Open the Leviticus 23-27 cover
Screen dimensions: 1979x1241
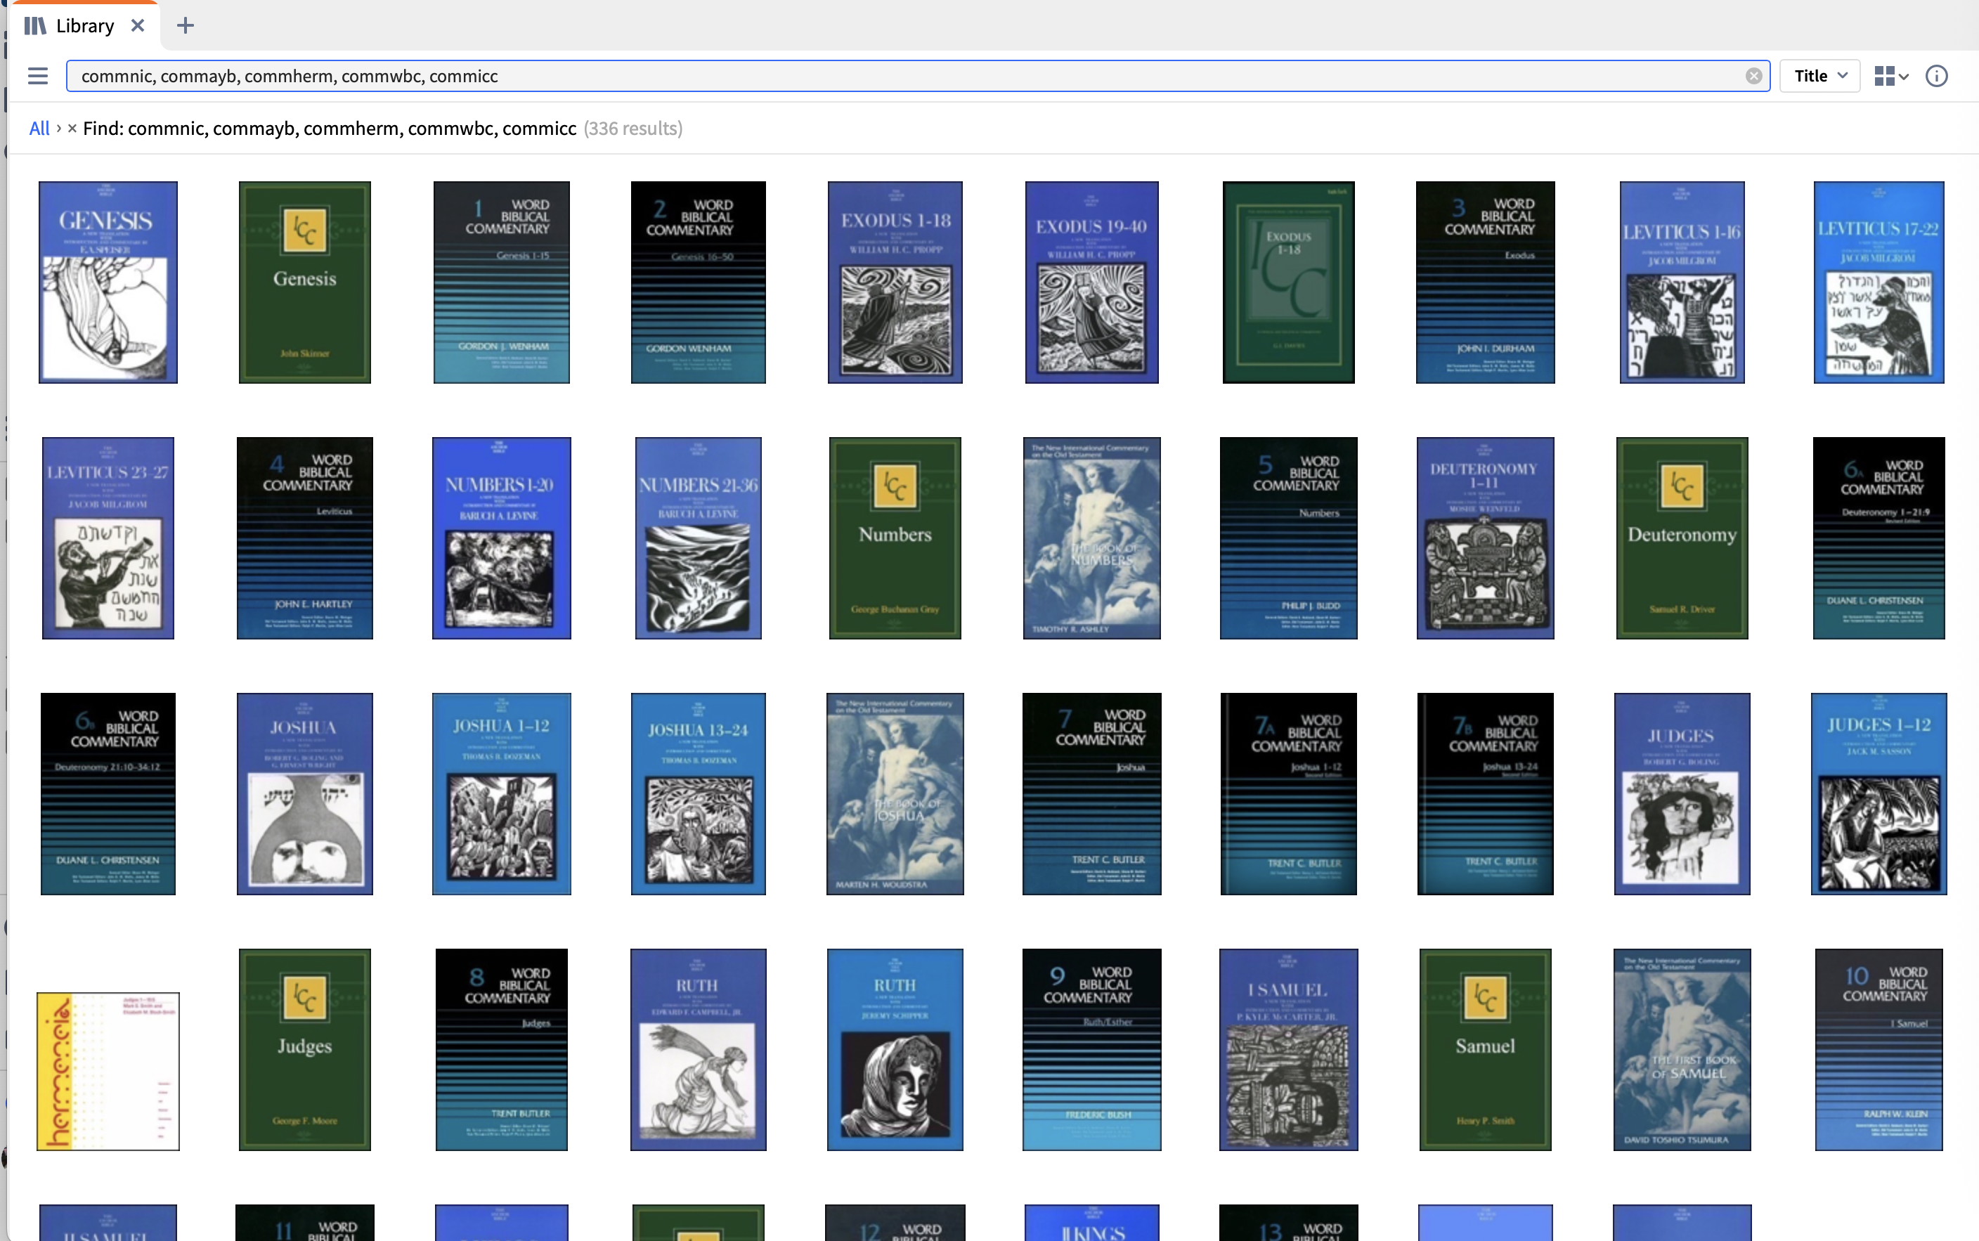108,538
